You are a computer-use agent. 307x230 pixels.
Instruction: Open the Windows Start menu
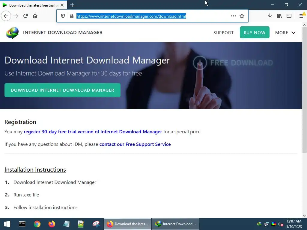click(x=7, y=224)
